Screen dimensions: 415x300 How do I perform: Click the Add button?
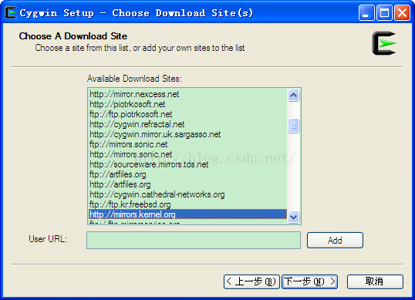click(x=335, y=240)
